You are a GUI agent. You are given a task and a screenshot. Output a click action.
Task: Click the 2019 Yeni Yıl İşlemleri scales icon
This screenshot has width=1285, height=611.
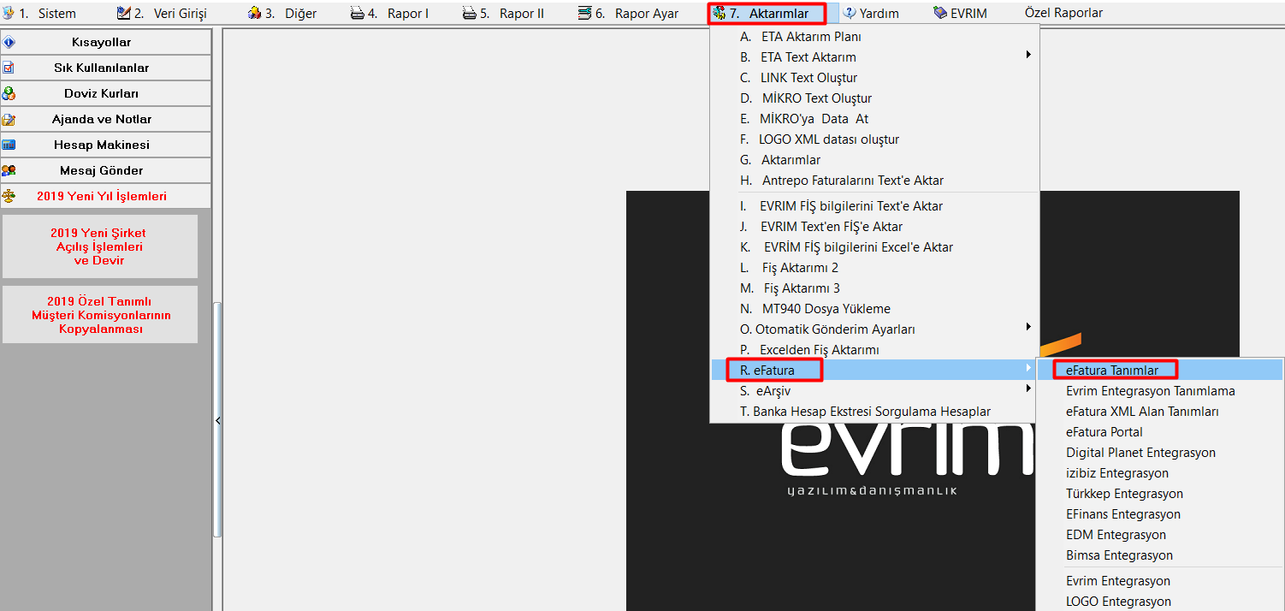click(x=9, y=196)
